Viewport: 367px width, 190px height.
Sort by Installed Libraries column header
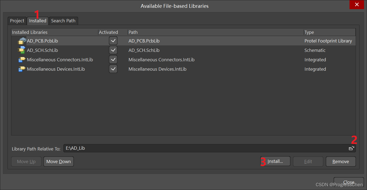click(x=55, y=32)
